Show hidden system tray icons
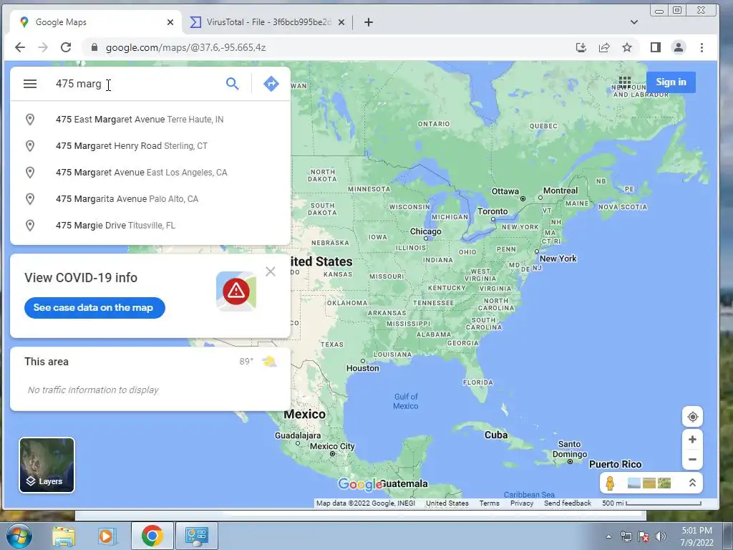Image resolution: width=733 pixels, height=550 pixels. pyautogui.click(x=608, y=536)
